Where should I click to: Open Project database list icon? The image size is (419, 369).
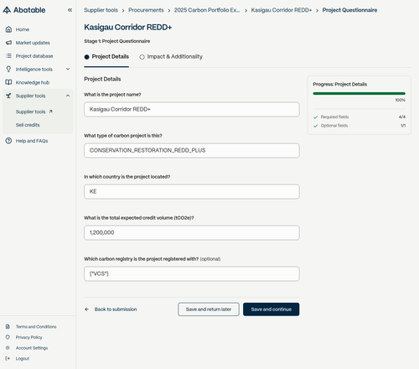(x=8, y=56)
